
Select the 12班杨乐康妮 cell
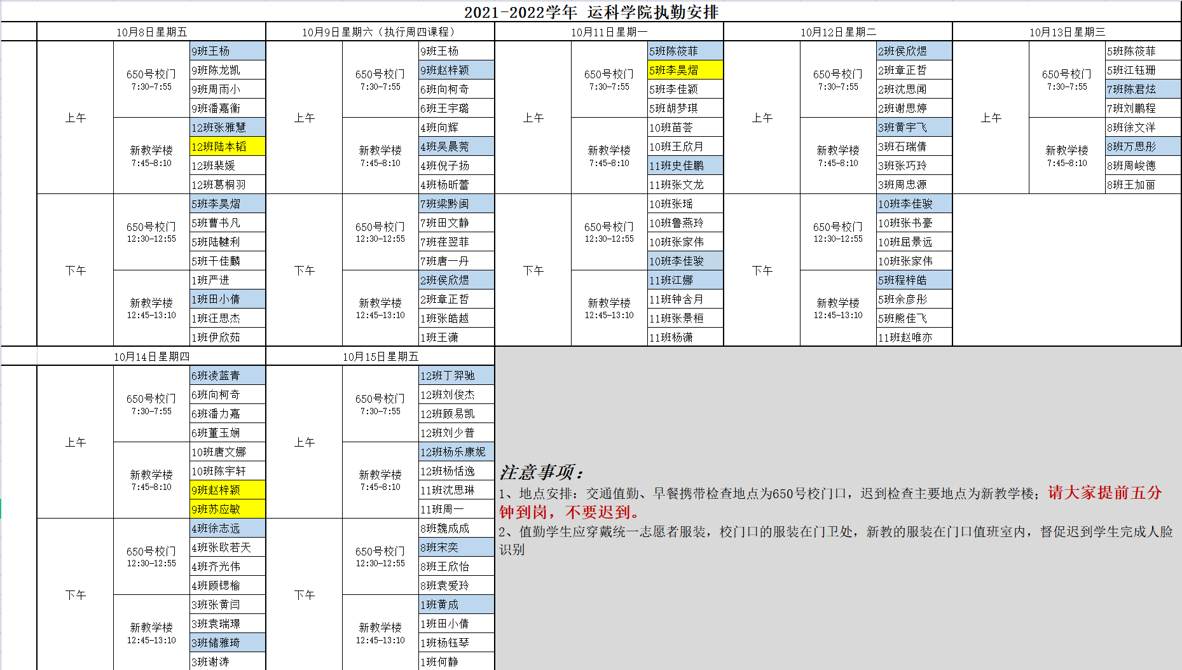coord(456,452)
